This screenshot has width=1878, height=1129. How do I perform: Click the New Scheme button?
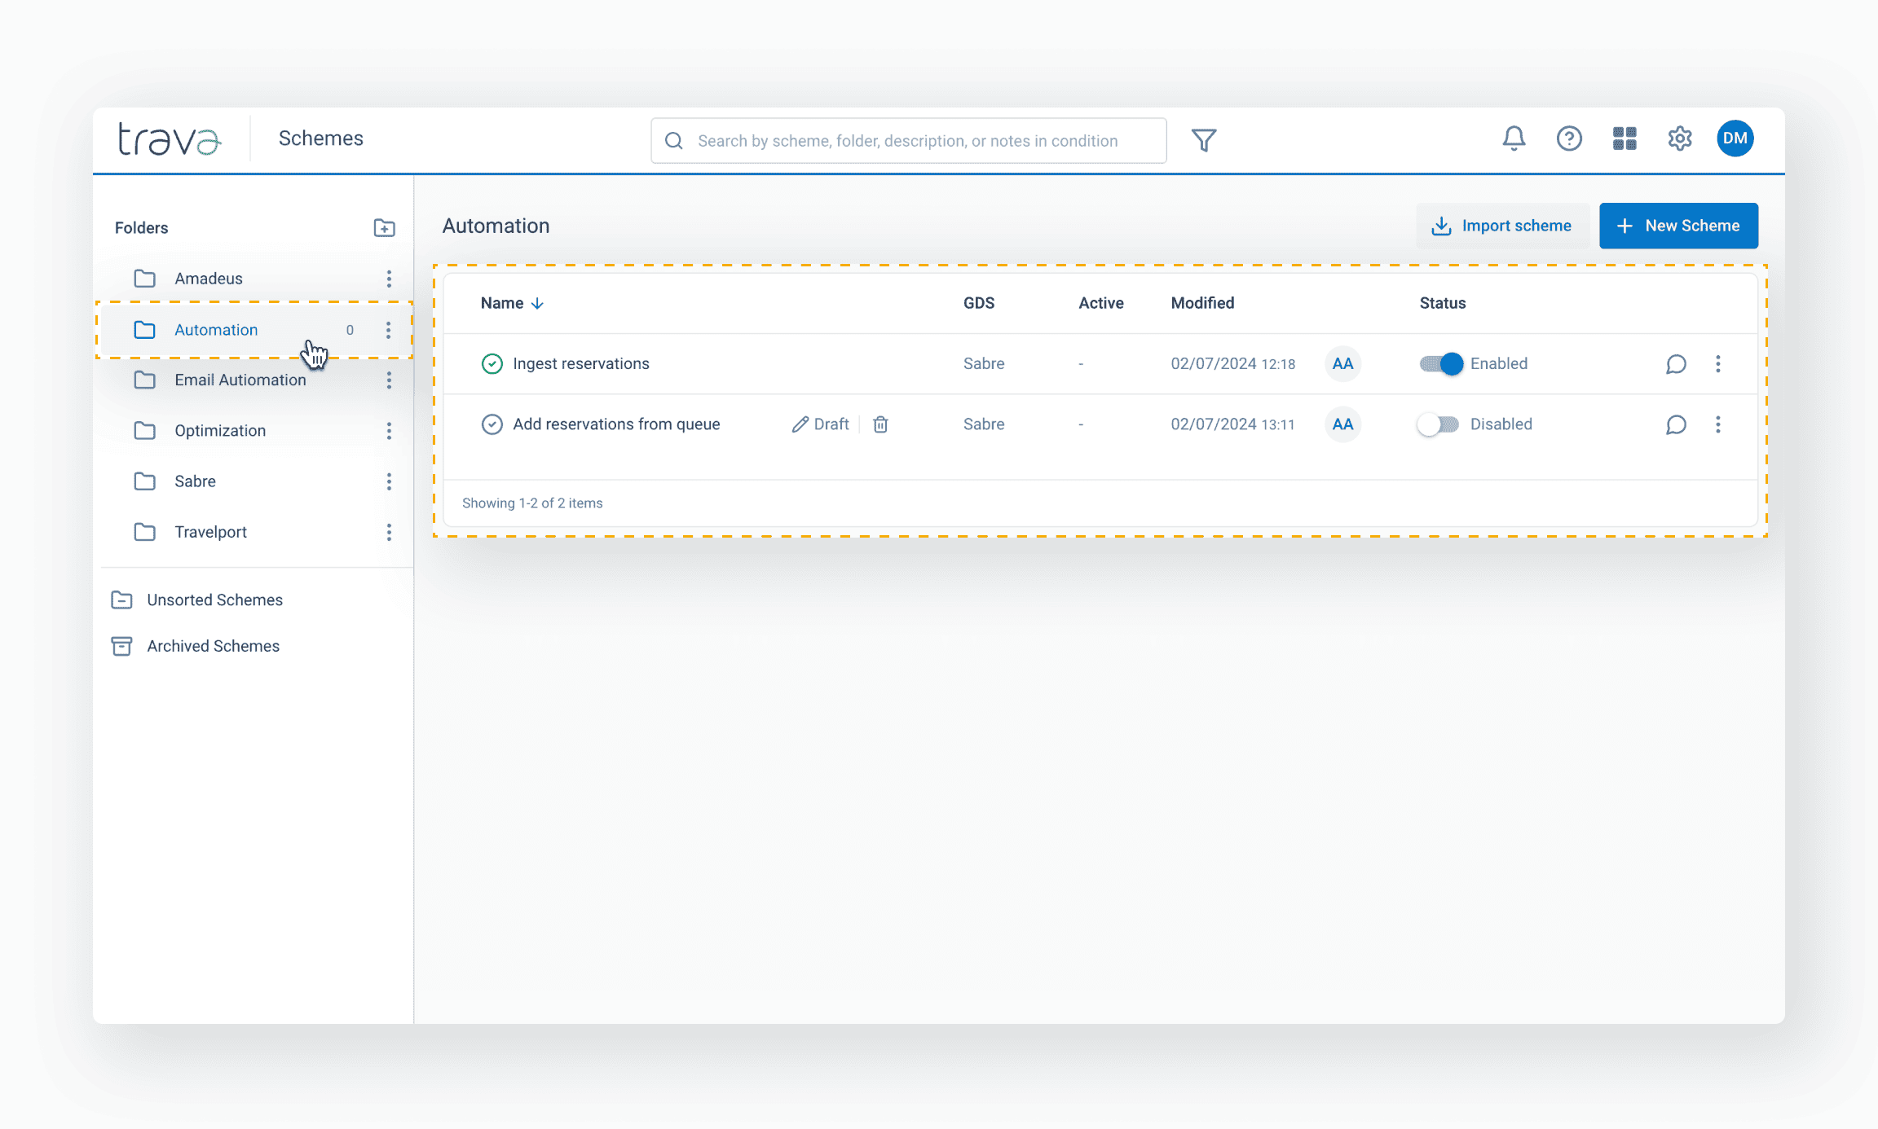tap(1678, 226)
